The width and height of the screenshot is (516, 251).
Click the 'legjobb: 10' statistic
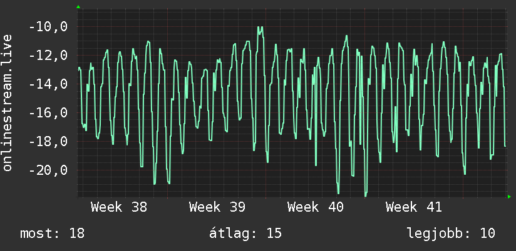point(451,234)
